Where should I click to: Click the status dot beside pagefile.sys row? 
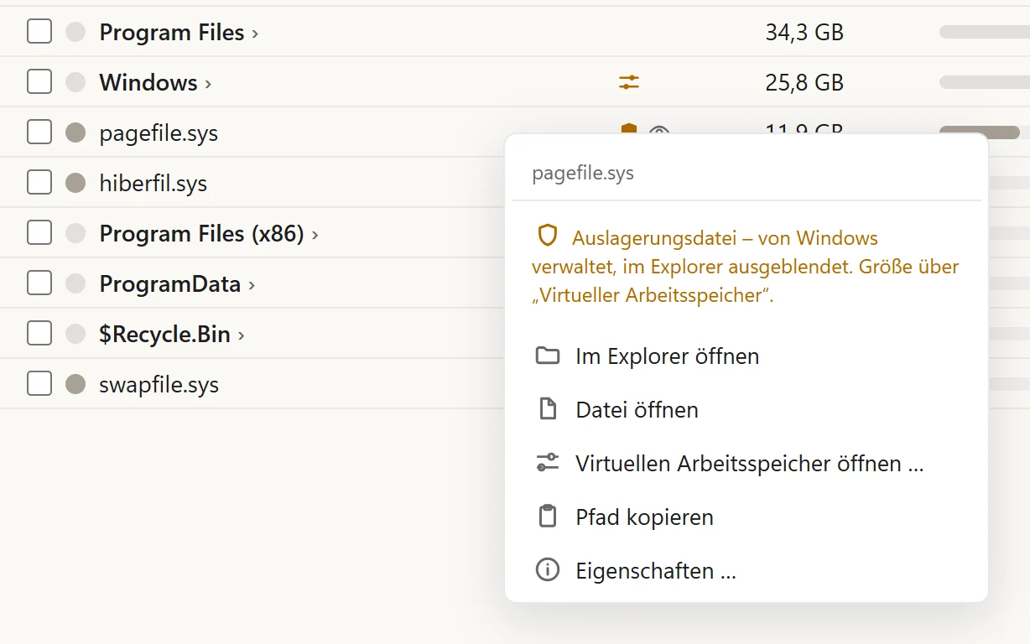click(x=75, y=132)
